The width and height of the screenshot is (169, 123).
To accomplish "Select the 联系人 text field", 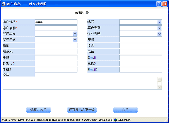I will click(x=56, y=52).
